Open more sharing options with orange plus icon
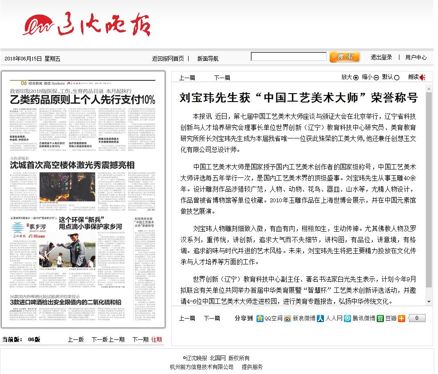The image size is (438, 374). (x=402, y=319)
